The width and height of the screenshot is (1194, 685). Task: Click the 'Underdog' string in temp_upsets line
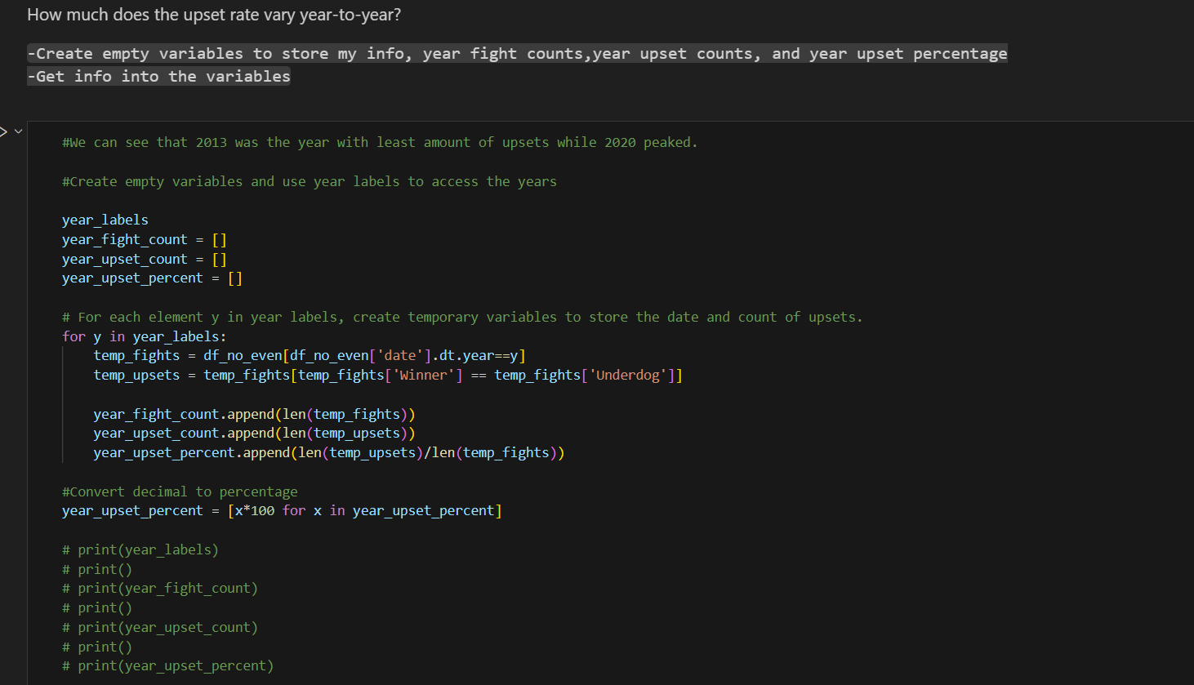pos(627,376)
